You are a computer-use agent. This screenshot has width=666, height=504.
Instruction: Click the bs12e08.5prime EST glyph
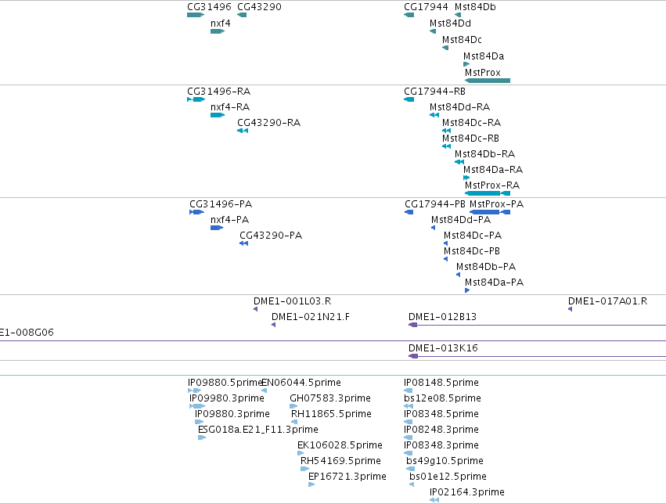(x=409, y=406)
